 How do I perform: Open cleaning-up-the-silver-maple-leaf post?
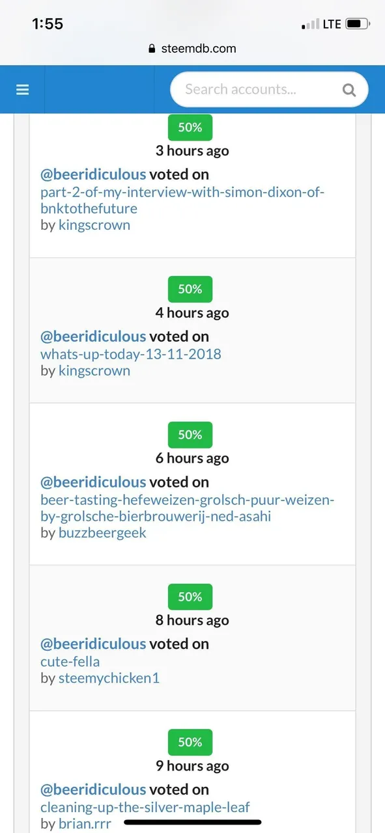145,808
